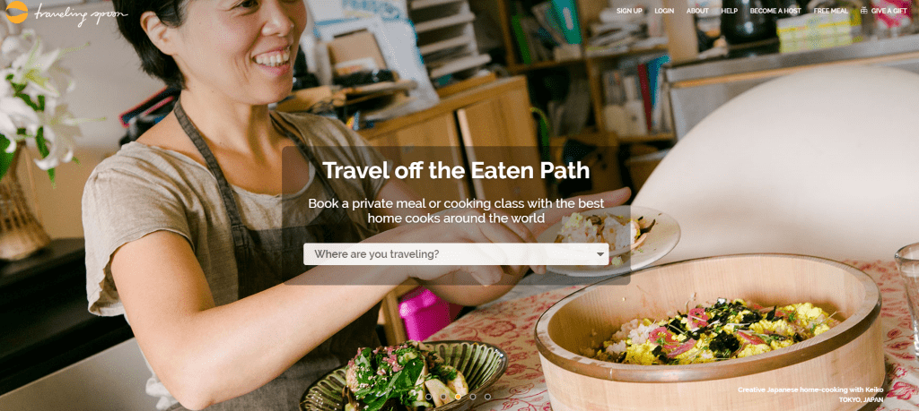
Task: Select the first carousel slide dot
Action: coord(428,397)
